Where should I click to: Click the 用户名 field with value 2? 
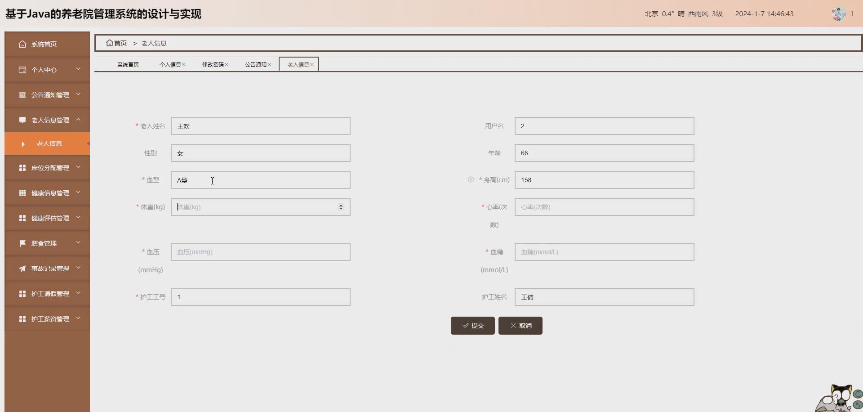click(x=605, y=126)
